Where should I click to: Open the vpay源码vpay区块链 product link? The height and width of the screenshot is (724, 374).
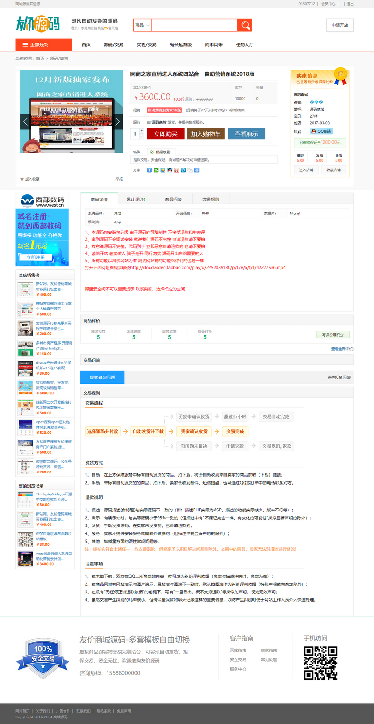[54, 424]
